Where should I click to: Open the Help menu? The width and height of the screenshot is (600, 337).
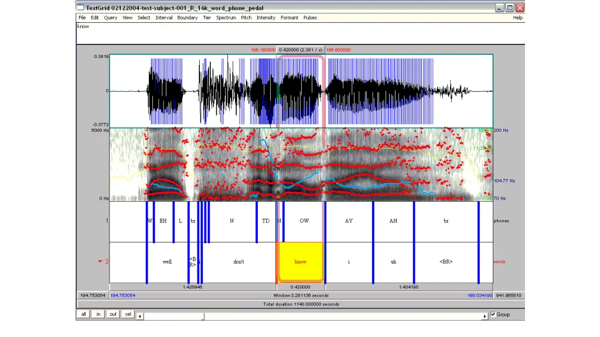tap(517, 18)
